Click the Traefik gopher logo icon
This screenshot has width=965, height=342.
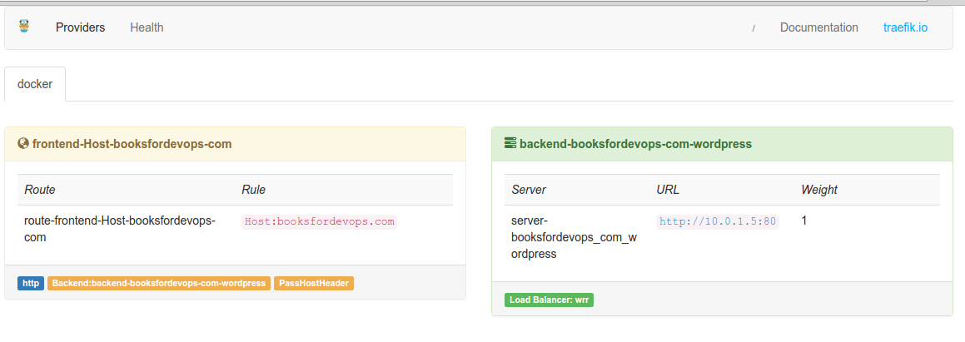tap(23, 27)
